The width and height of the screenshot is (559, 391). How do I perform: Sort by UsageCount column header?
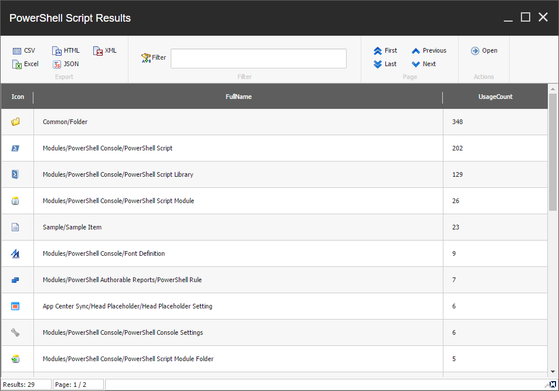pyautogui.click(x=495, y=97)
